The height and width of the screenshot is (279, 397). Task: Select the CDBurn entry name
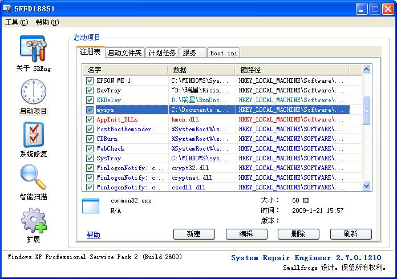[x=107, y=139]
